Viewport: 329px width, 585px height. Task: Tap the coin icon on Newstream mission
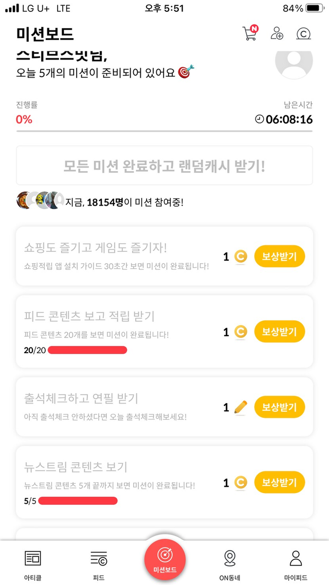click(241, 483)
